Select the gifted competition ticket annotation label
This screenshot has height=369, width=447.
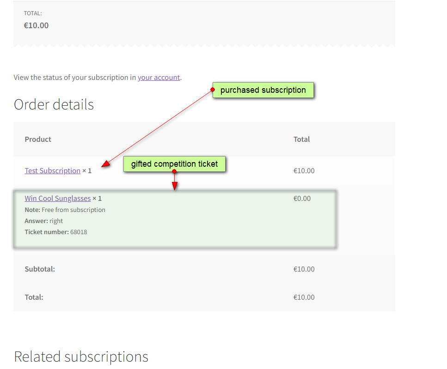(174, 164)
